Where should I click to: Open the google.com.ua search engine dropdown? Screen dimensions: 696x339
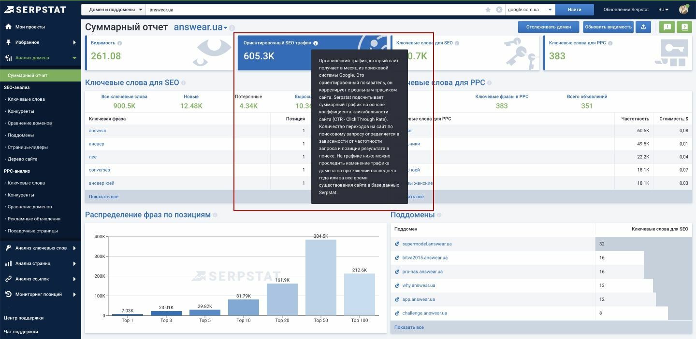530,10
